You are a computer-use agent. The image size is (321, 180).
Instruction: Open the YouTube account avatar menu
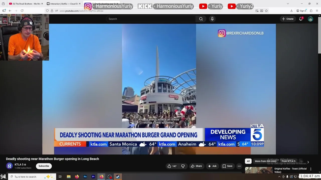[x=310, y=19]
